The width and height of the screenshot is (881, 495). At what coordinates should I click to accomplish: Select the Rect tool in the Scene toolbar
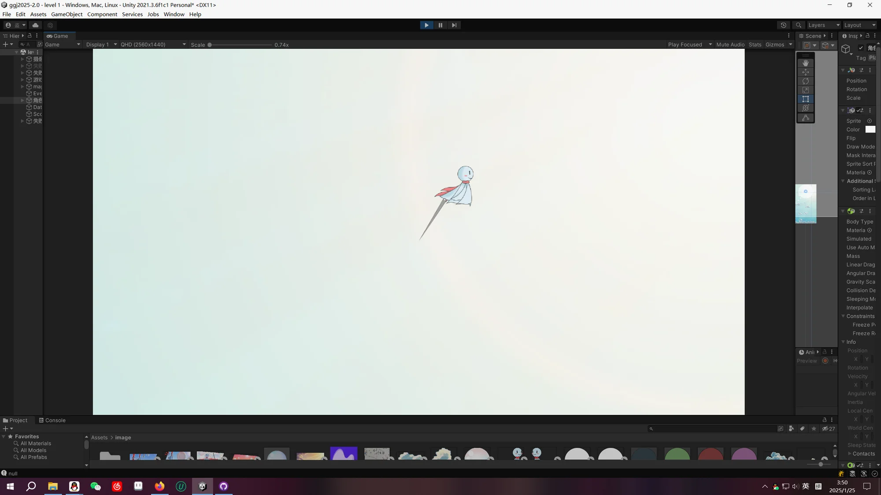(x=806, y=99)
